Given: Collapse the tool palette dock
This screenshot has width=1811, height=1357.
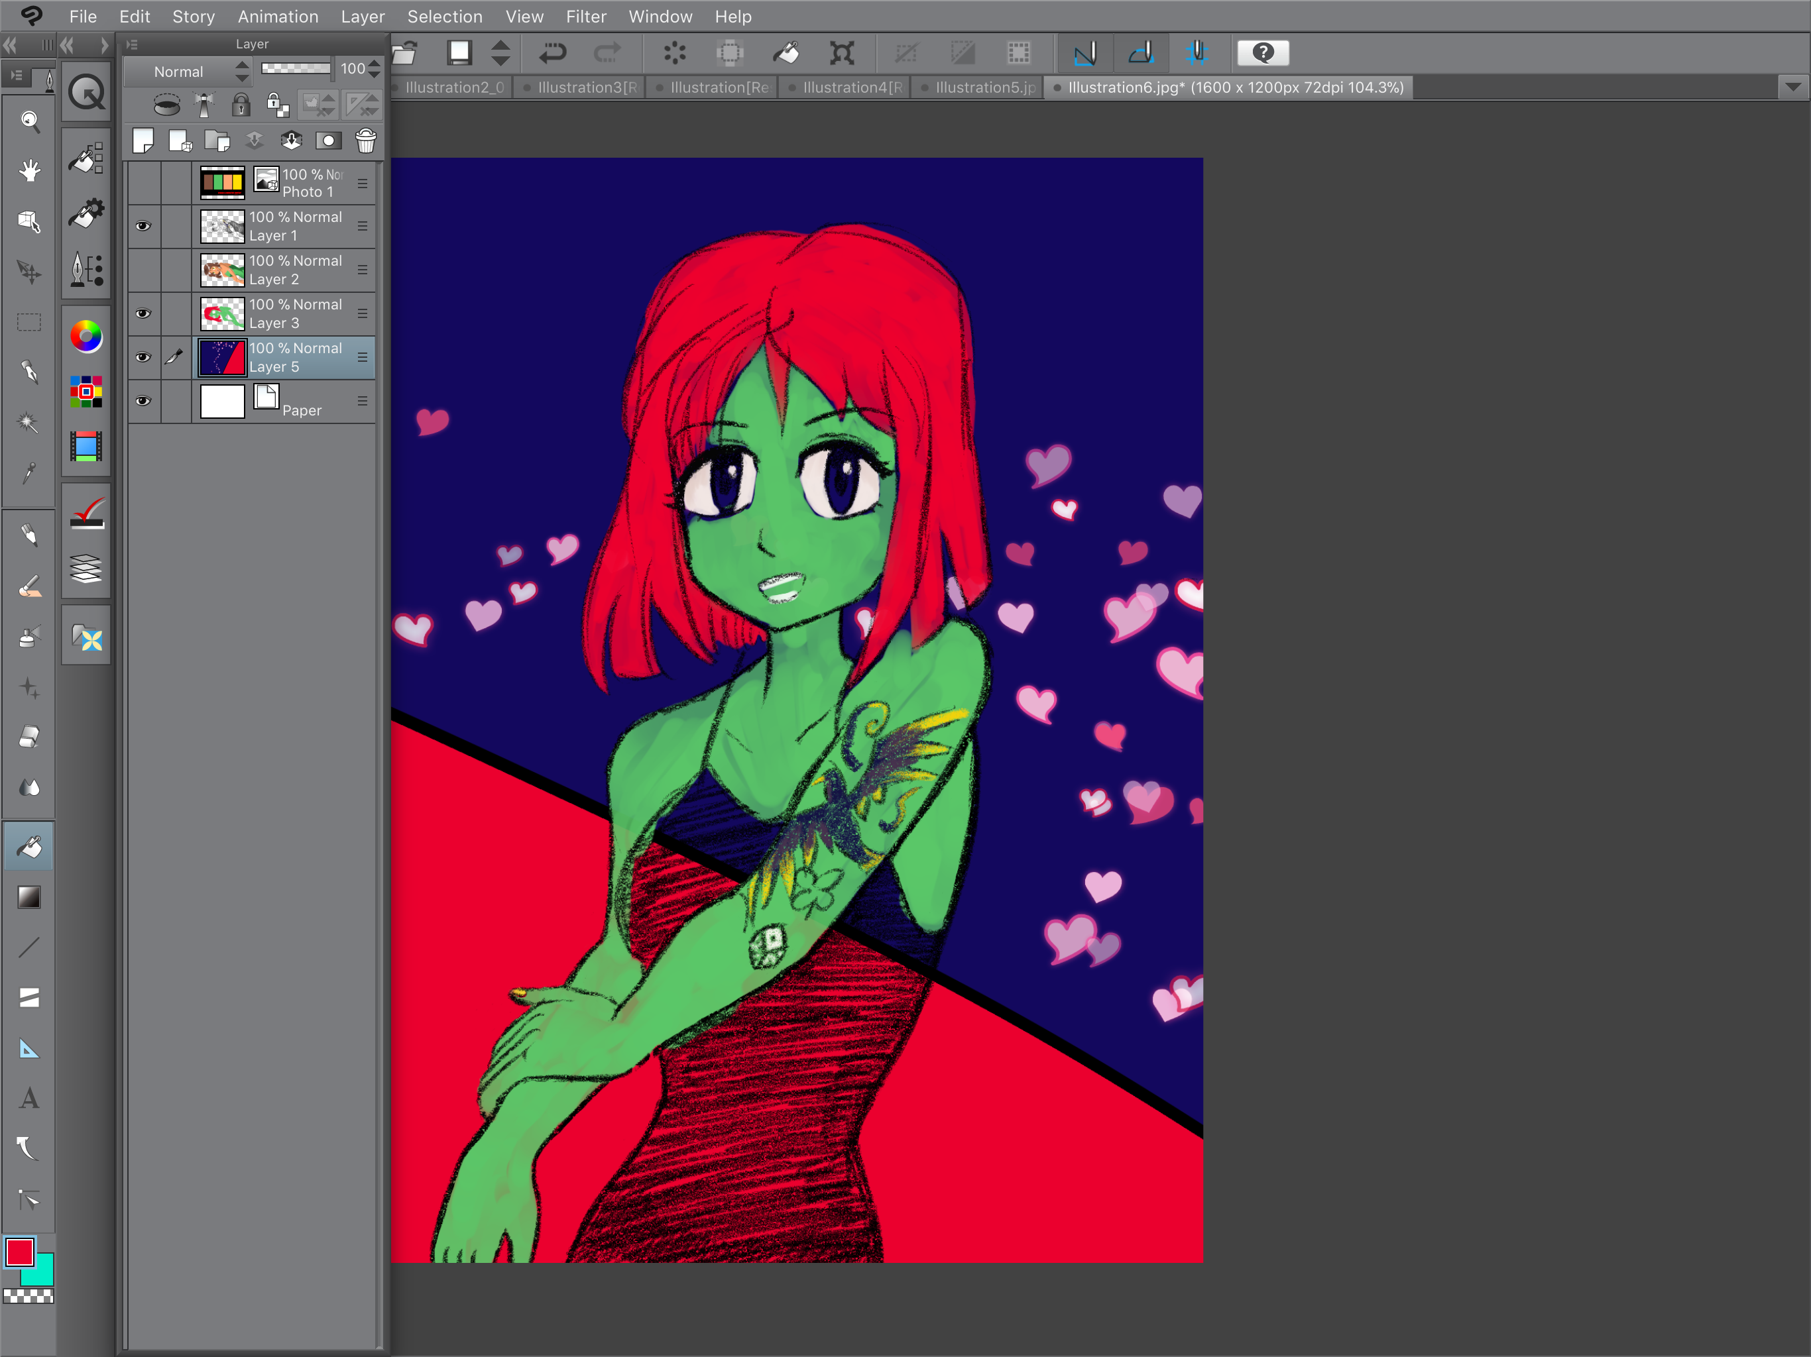Looking at the screenshot, I should click(11, 45).
